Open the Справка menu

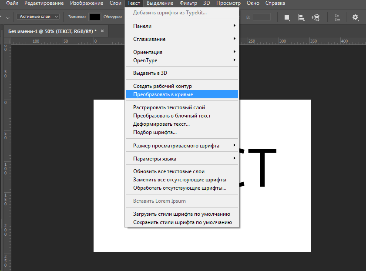pyautogui.click(x=275, y=3)
